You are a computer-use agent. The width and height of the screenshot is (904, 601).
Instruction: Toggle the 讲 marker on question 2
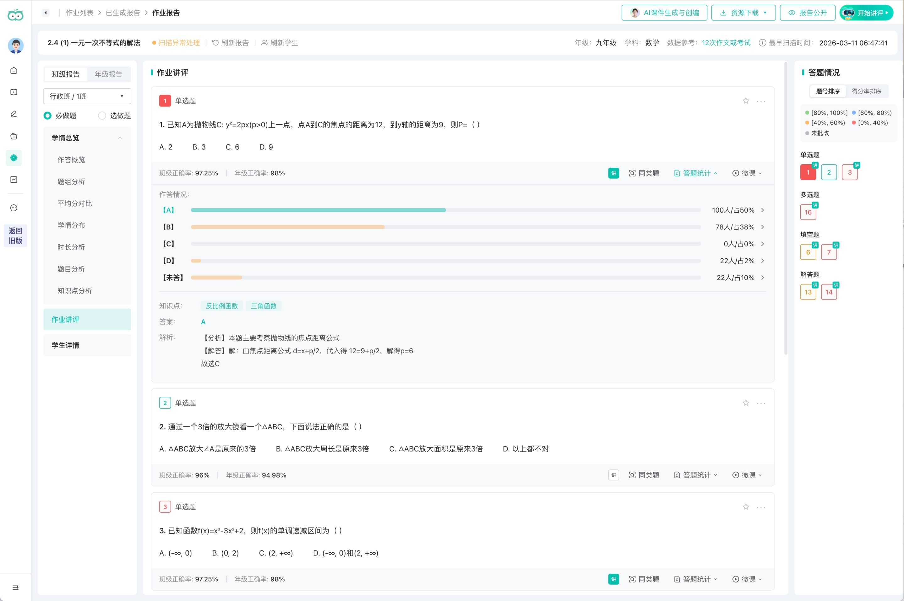pos(613,475)
